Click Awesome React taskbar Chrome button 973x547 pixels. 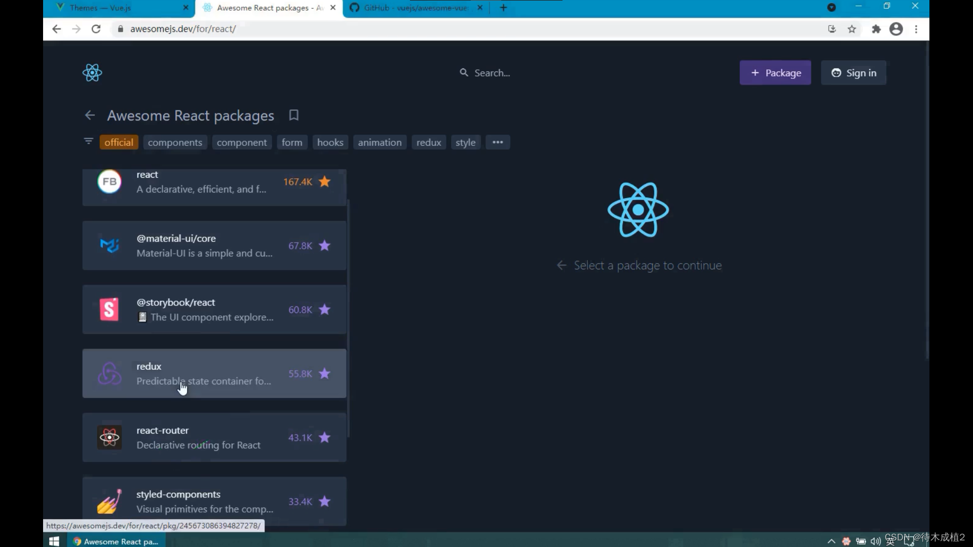116,541
